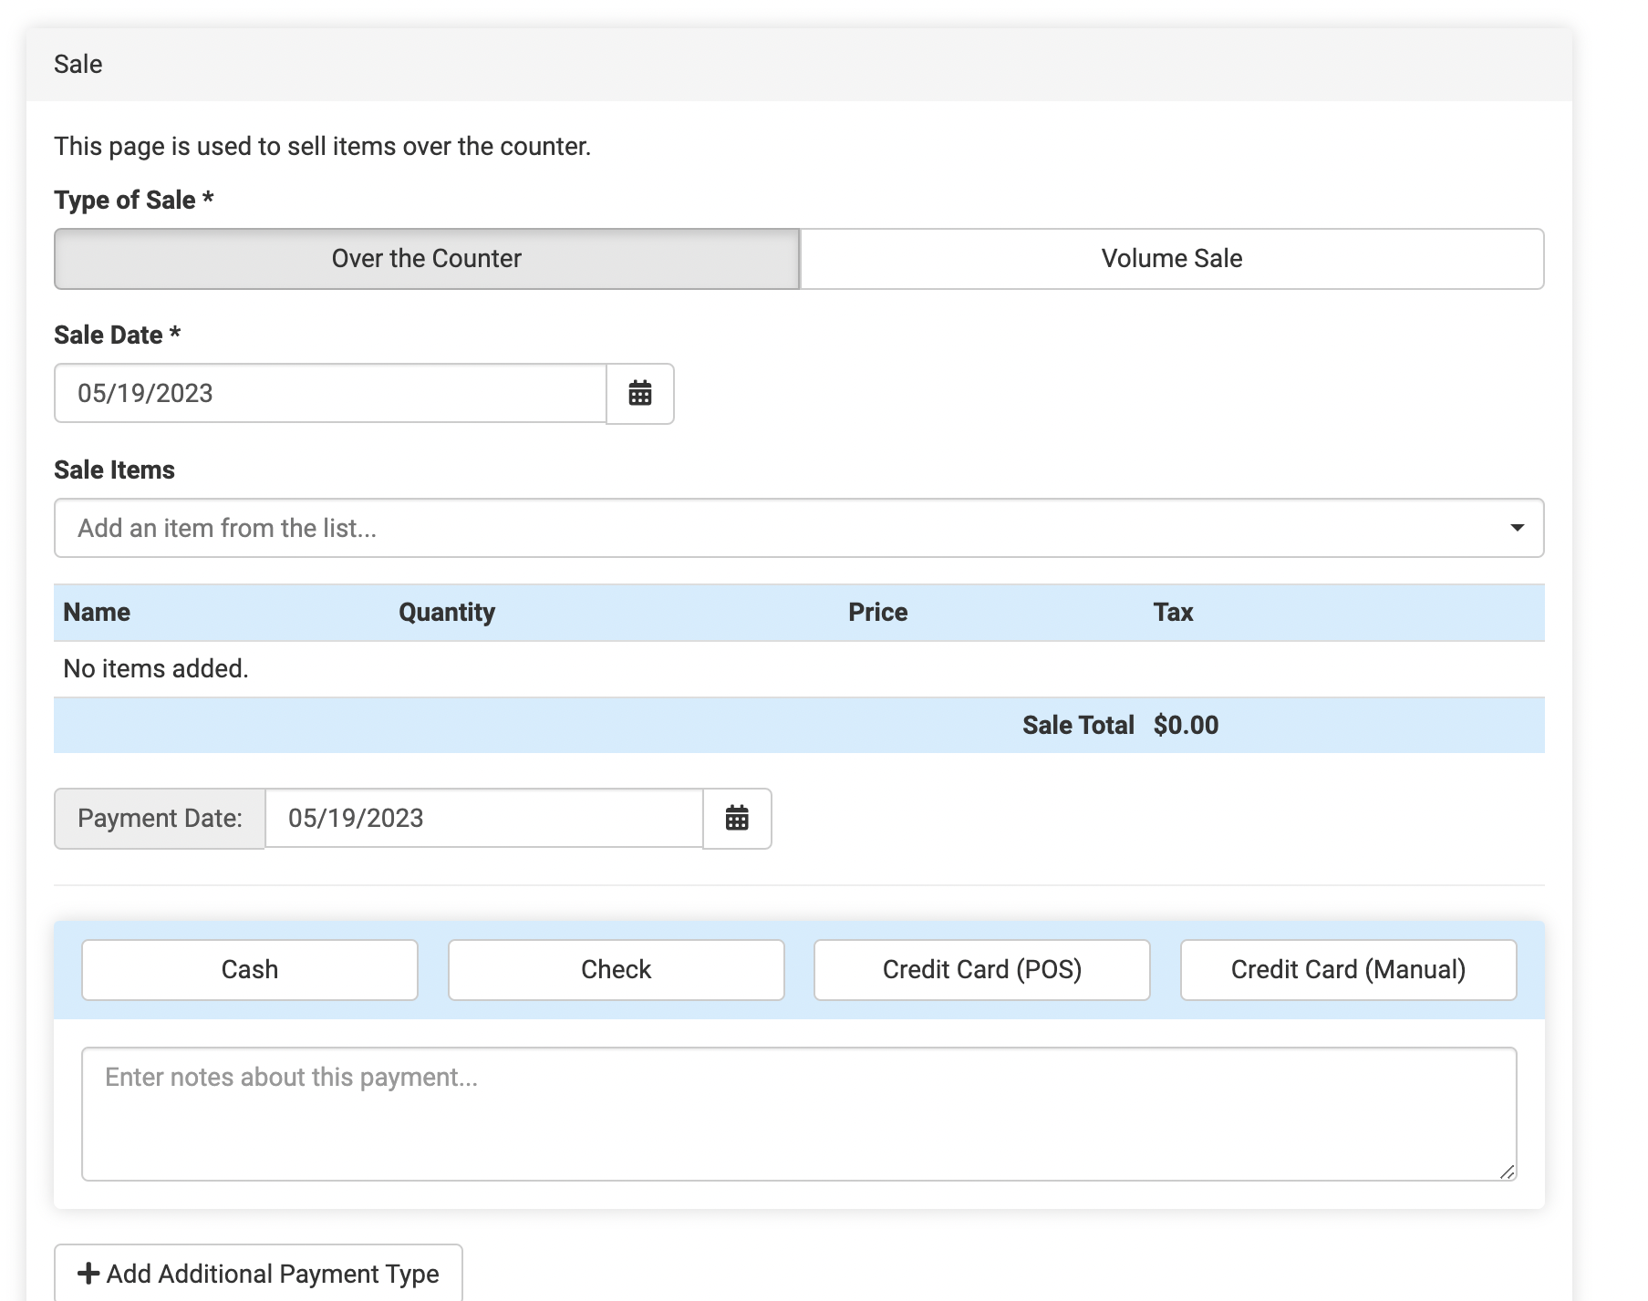Focus the Sale Date text field
Image resolution: width=1648 pixels, height=1301 pixels.
[x=330, y=394]
